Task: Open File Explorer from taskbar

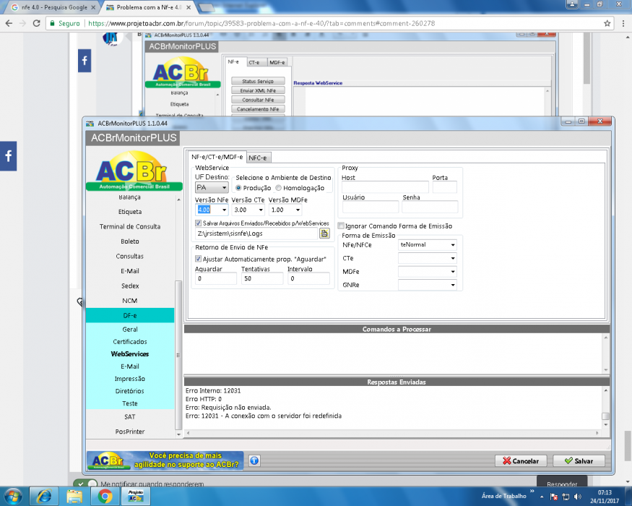Action: click(x=74, y=496)
